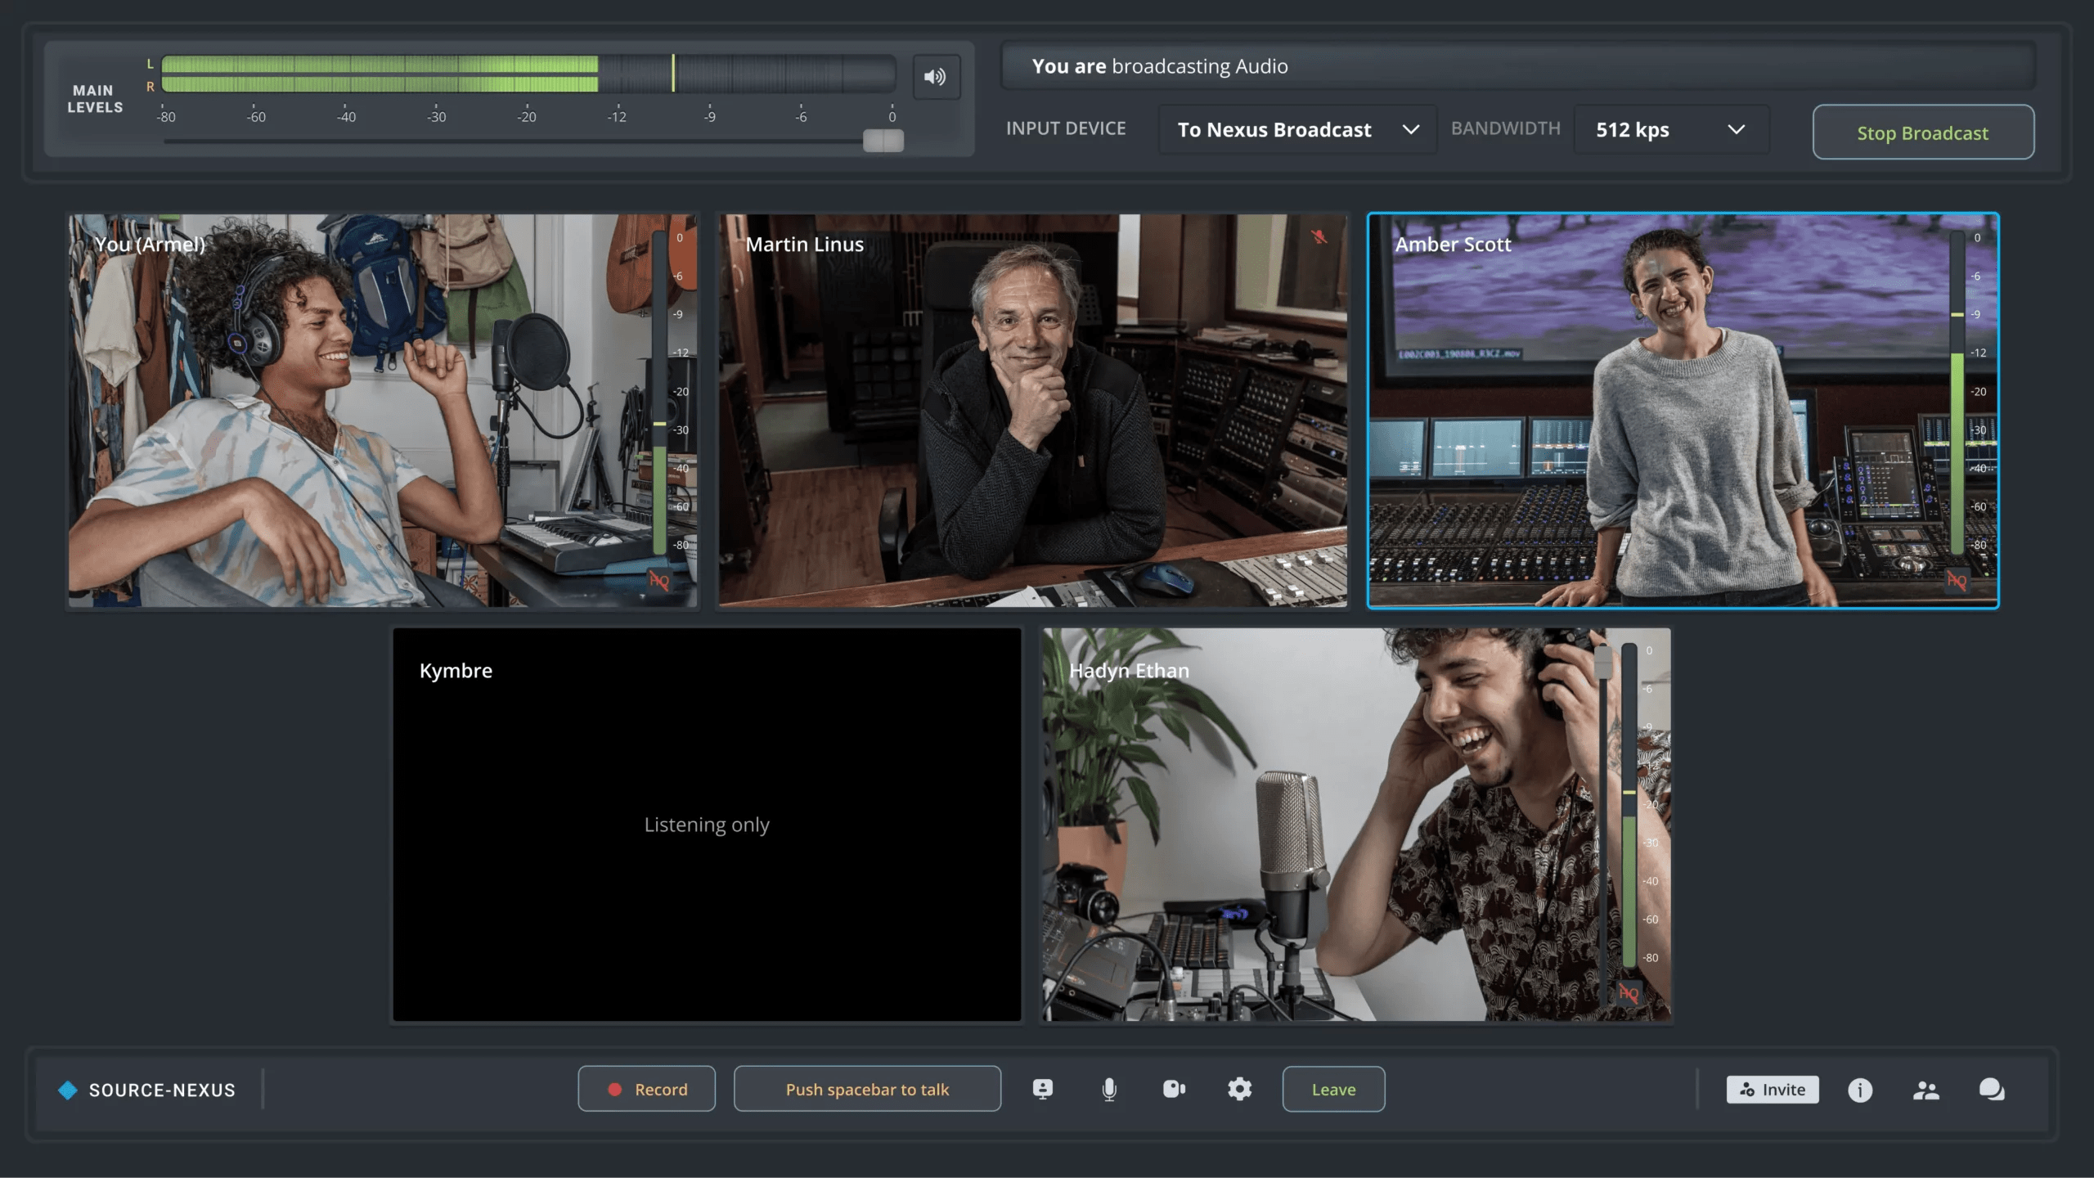Select Kymbre's listening only tile
The image size is (2094, 1178).
[707, 825]
